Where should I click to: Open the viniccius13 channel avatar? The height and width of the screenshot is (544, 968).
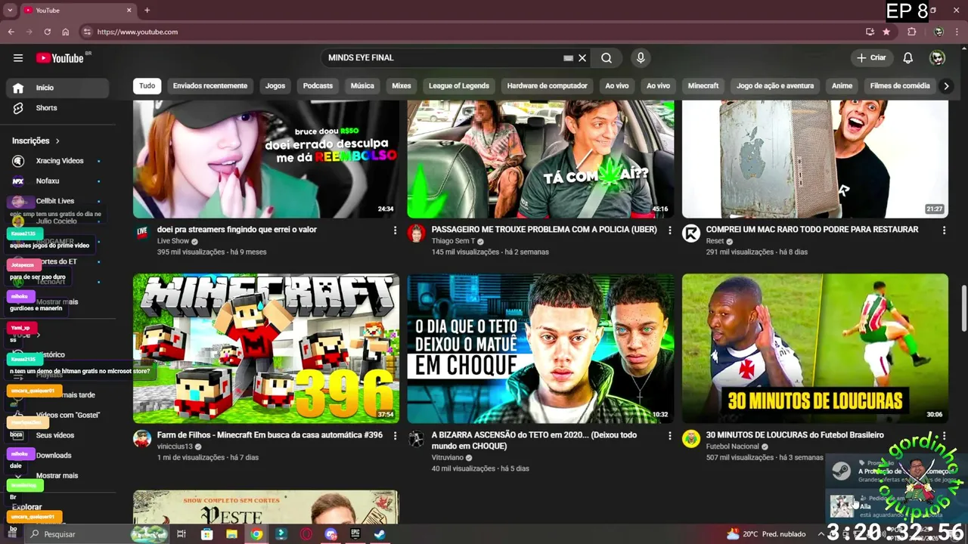142,439
